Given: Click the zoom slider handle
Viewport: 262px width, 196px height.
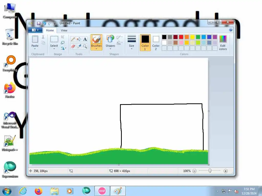Looking at the screenshot, I should point(210,171).
